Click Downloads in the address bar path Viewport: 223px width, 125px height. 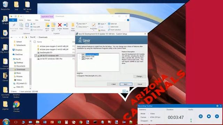[43, 37]
